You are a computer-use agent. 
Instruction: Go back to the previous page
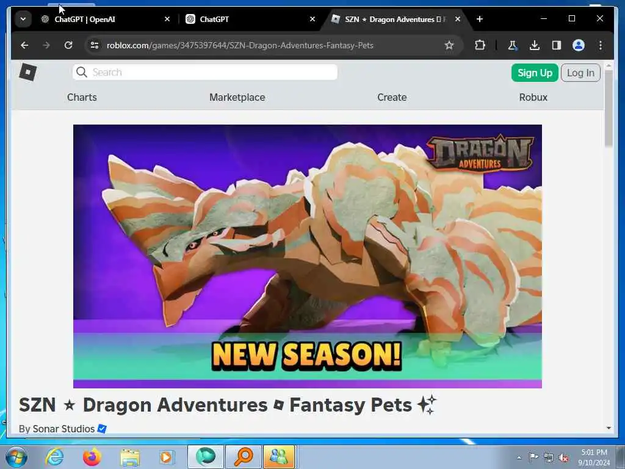pos(24,45)
